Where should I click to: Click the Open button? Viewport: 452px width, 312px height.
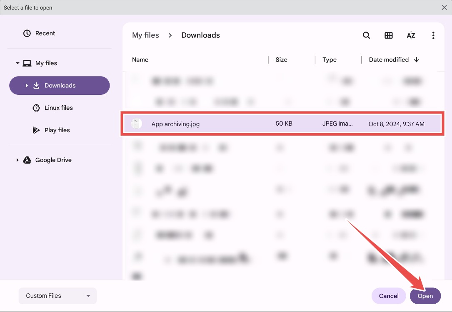[425, 296]
